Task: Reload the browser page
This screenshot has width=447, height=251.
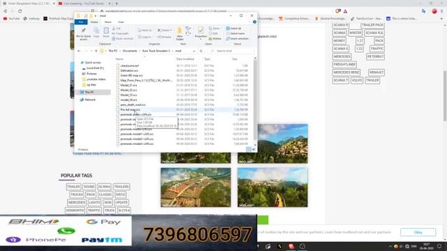Action: pyautogui.click(x=20, y=11)
